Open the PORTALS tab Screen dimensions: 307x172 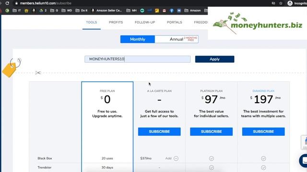[x=175, y=22]
